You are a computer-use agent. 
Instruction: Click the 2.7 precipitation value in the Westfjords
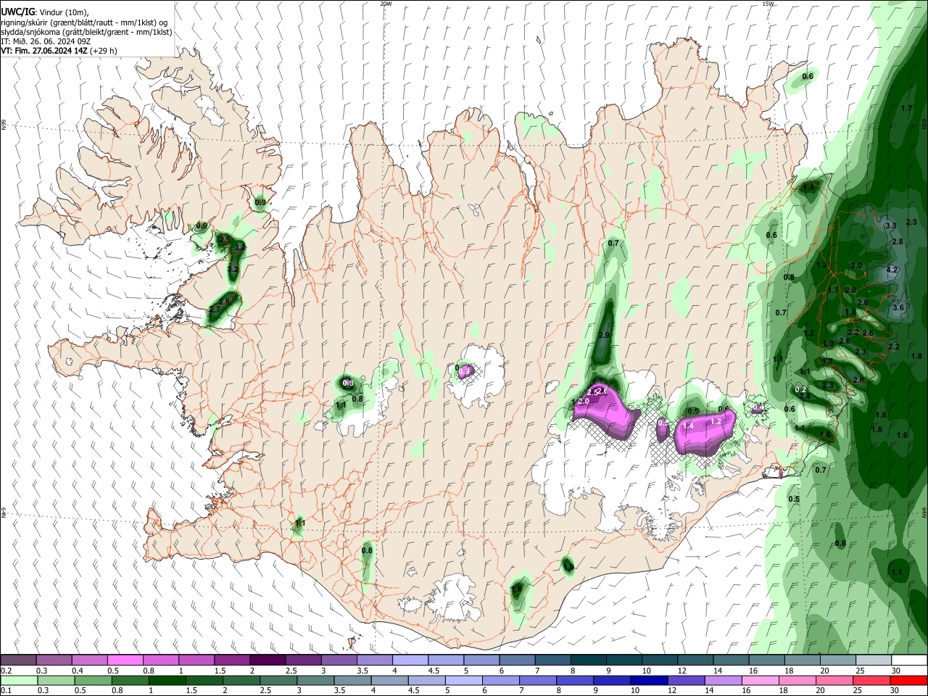point(215,309)
